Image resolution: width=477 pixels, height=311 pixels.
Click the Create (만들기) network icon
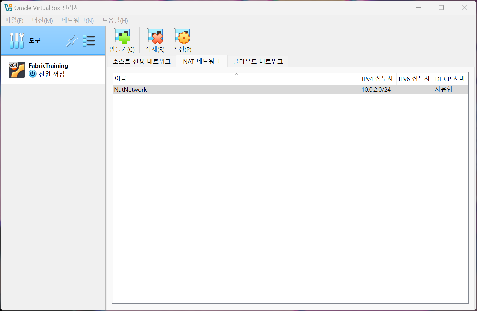pos(122,36)
